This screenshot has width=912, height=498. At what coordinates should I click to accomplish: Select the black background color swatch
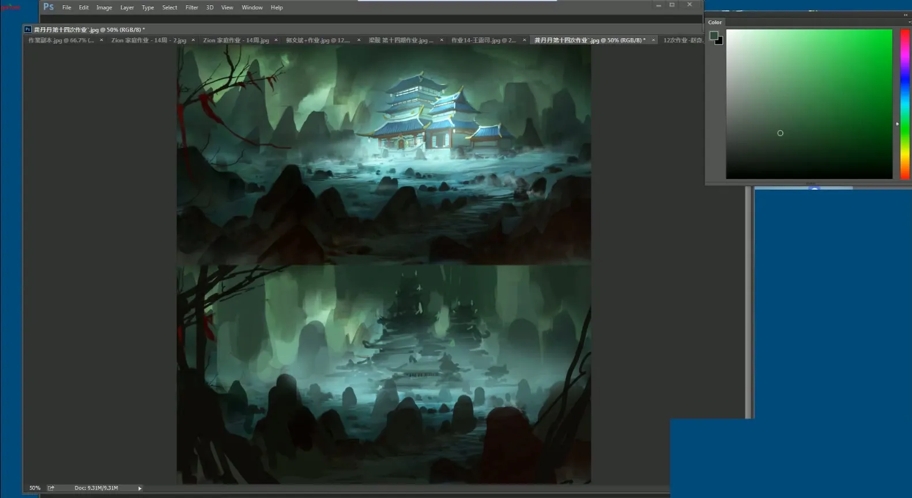720,41
